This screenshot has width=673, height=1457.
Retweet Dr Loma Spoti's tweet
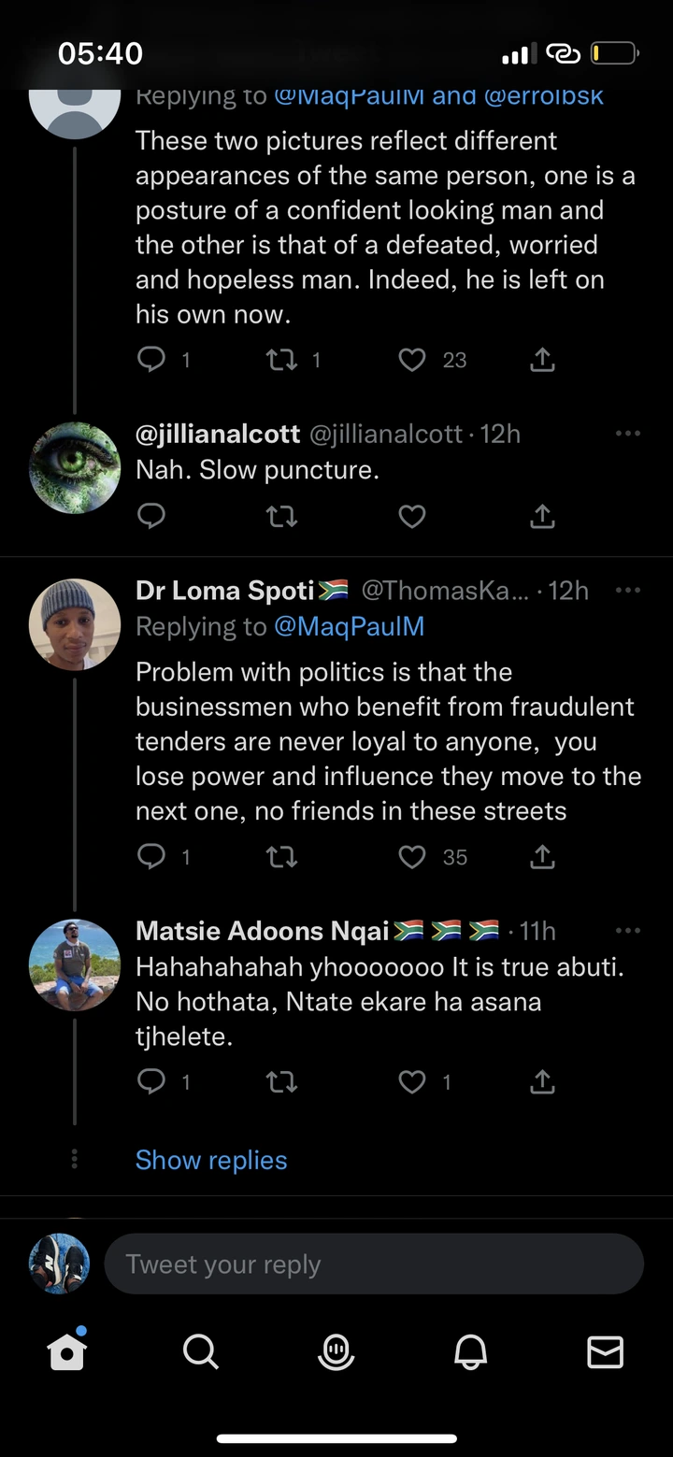point(281,857)
